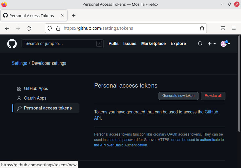Select GitHub Apps in the sidebar
This screenshot has height=168, width=241.
[x=36, y=89]
